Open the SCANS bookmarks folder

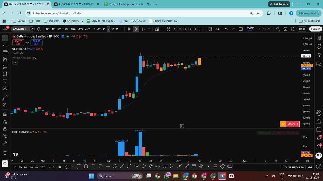point(19,21)
